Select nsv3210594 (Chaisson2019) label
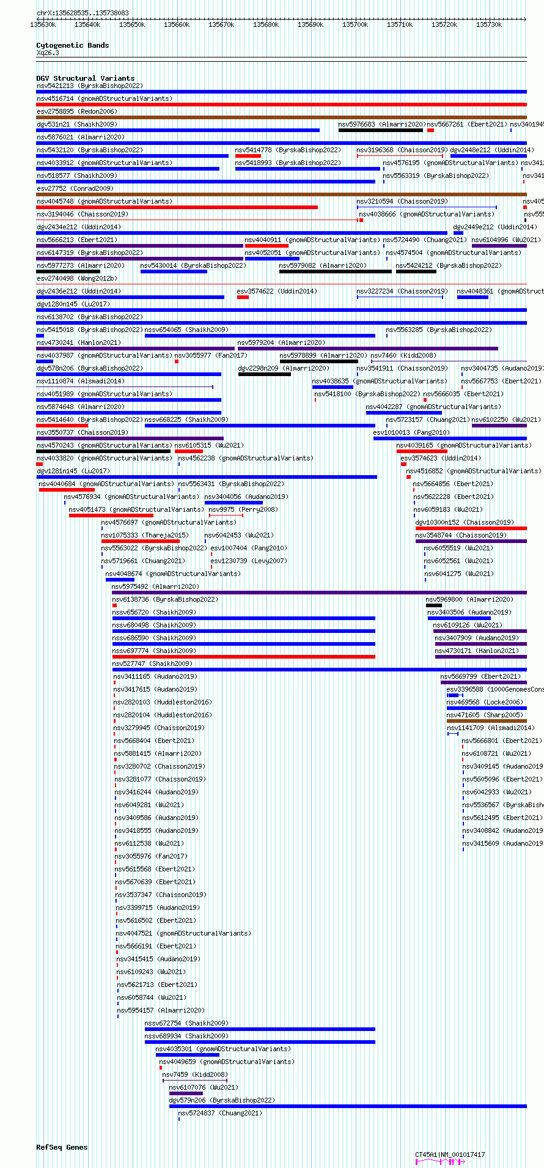The width and height of the screenshot is (544, 1168). point(402,201)
